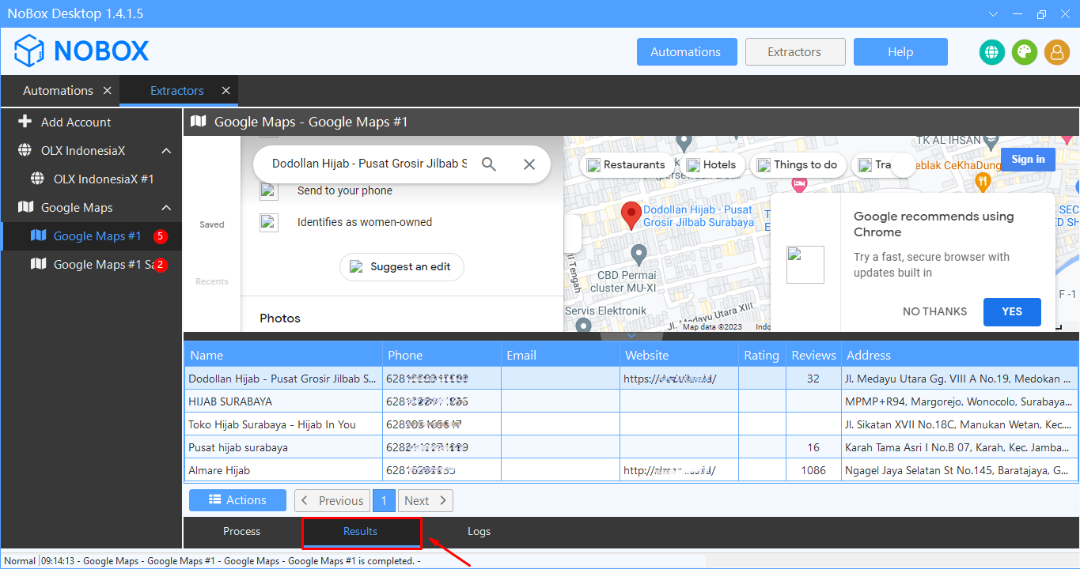The width and height of the screenshot is (1080, 569).
Task: Click the orange user profile icon
Action: [x=1056, y=52]
